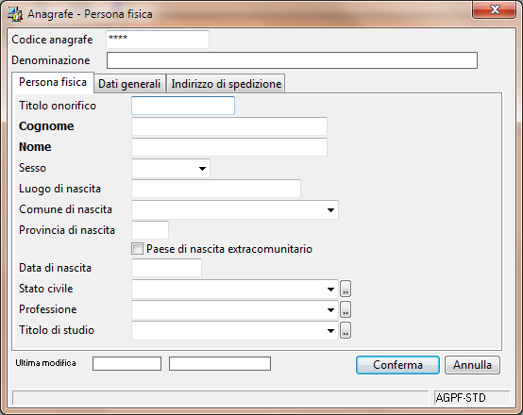This screenshot has height=415, width=523.
Task: Expand the Sesso dropdown
Action: click(x=202, y=168)
